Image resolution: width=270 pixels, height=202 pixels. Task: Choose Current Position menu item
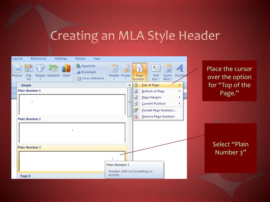click(x=158, y=104)
